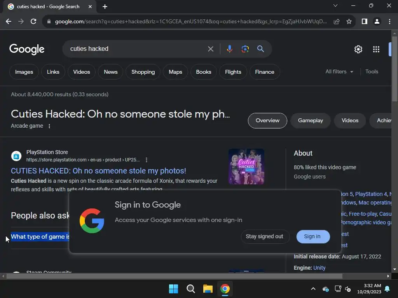
Task: Open the notifications bell
Action: point(388,289)
